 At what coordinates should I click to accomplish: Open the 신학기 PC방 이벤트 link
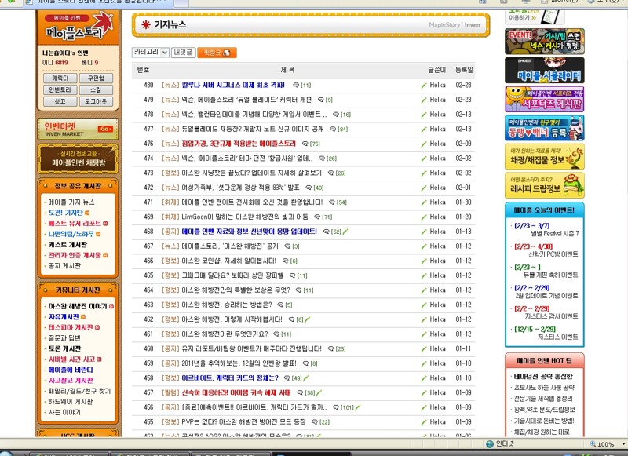553,254
